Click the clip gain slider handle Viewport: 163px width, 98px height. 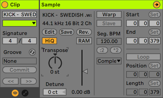(x=85, y=71)
